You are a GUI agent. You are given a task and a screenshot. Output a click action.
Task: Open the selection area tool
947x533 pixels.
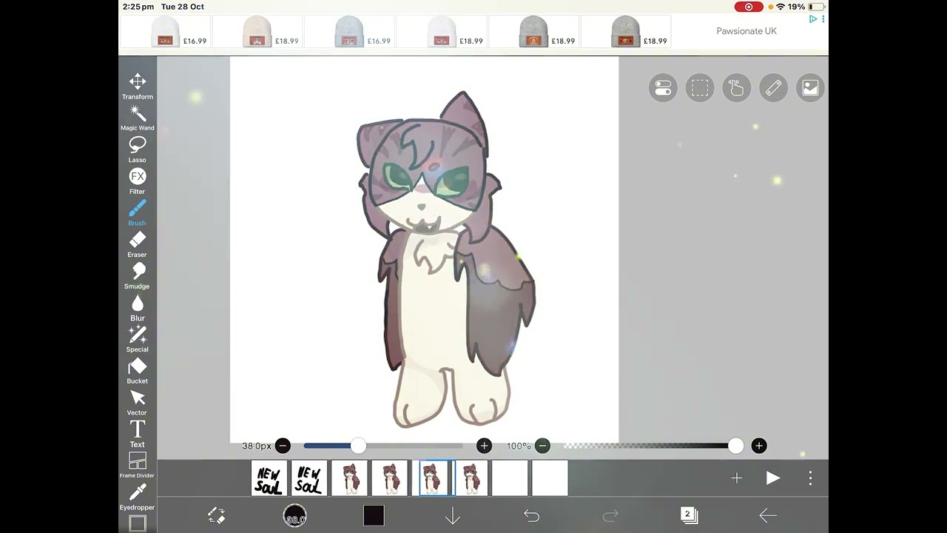pyautogui.click(x=699, y=88)
